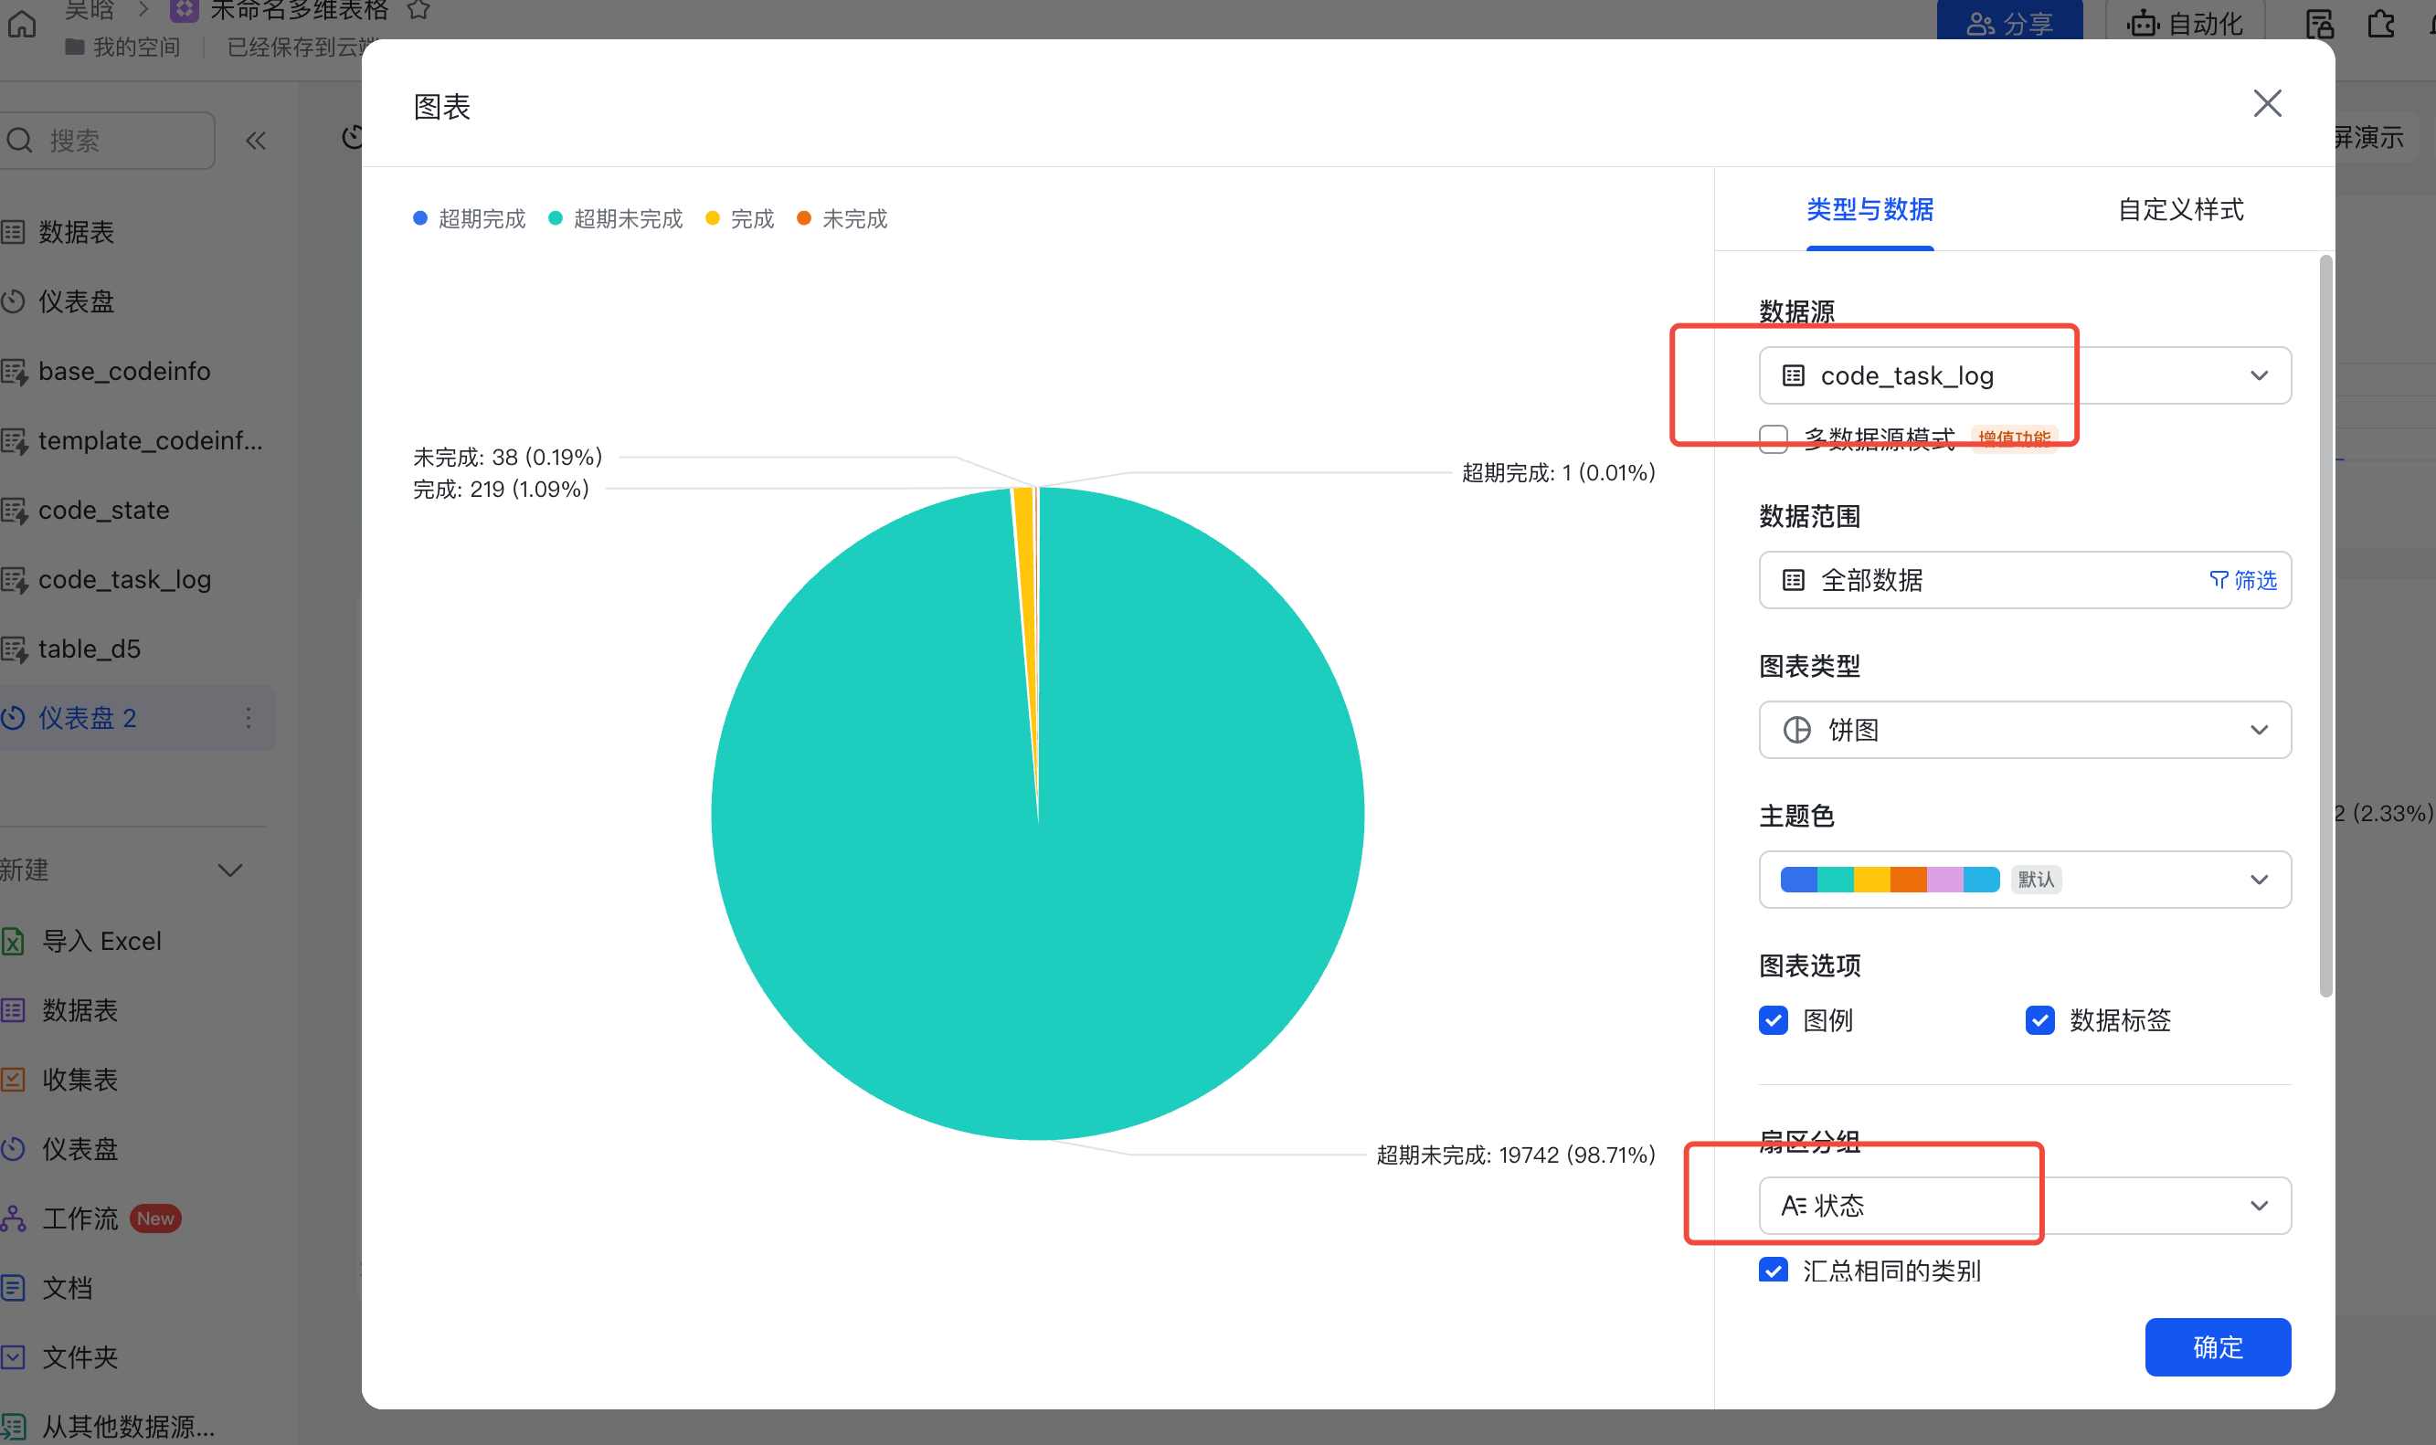2436x1445 pixels.
Task: Click the code_state table icon
Action: coord(14,511)
